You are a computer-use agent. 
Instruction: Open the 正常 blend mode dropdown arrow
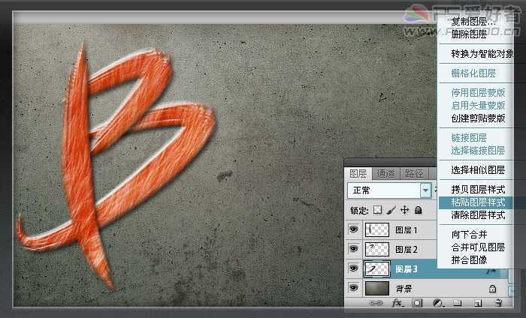[426, 190]
